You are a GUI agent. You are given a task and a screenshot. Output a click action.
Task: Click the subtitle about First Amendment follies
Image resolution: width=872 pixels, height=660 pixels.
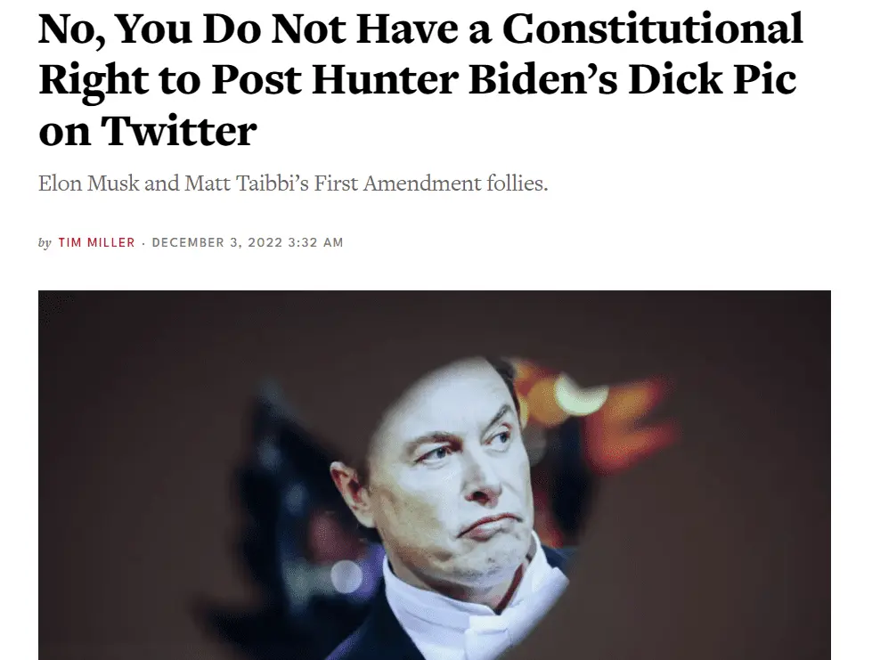pyautogui.click(x=293, y=183)
